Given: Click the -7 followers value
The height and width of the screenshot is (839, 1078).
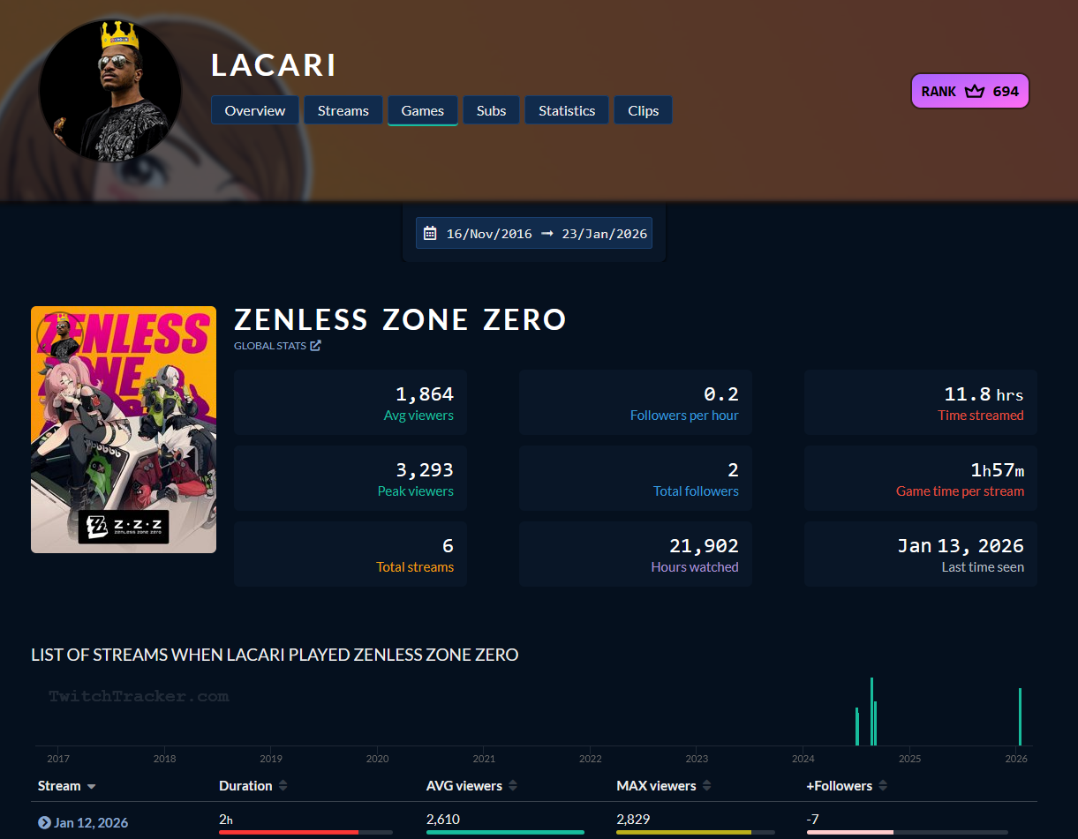Looking at the screenshot, I should click(813, 819).
